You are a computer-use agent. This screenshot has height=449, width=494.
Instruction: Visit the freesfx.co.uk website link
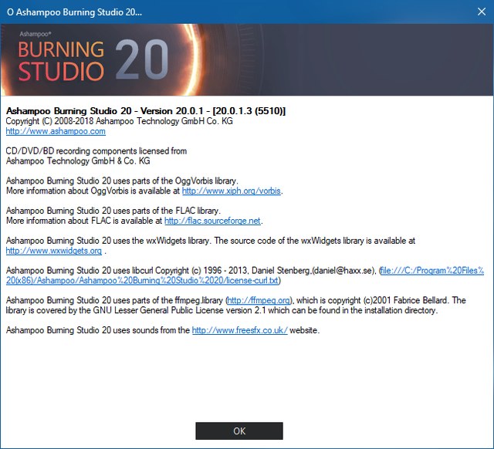pos(239,330)
